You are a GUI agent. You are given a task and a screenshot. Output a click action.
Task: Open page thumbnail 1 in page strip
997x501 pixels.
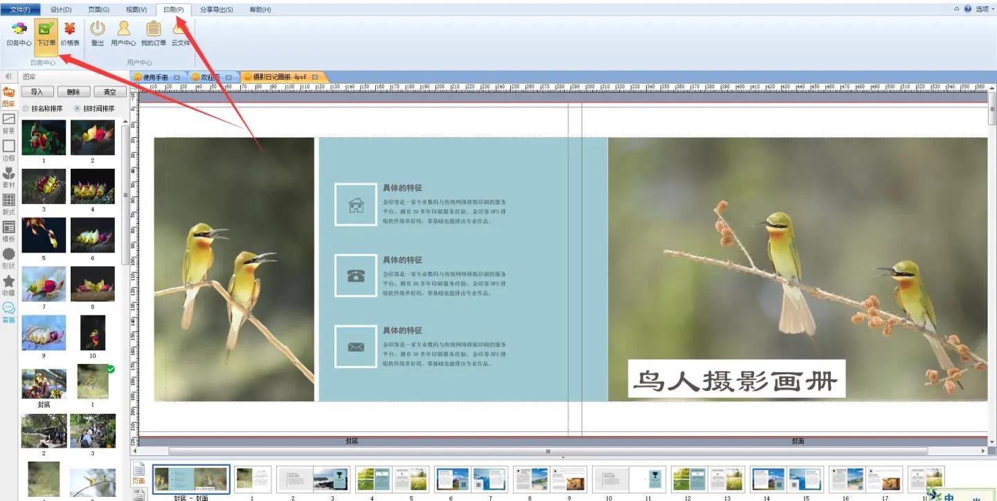click(x=253, y=479)
